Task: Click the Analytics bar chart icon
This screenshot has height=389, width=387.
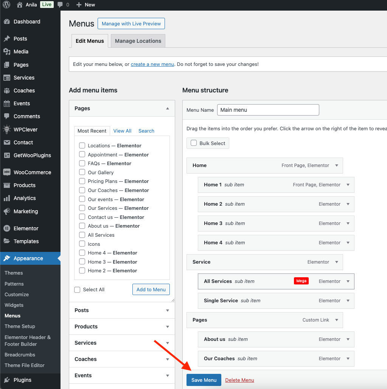Action: pos(7,198)
